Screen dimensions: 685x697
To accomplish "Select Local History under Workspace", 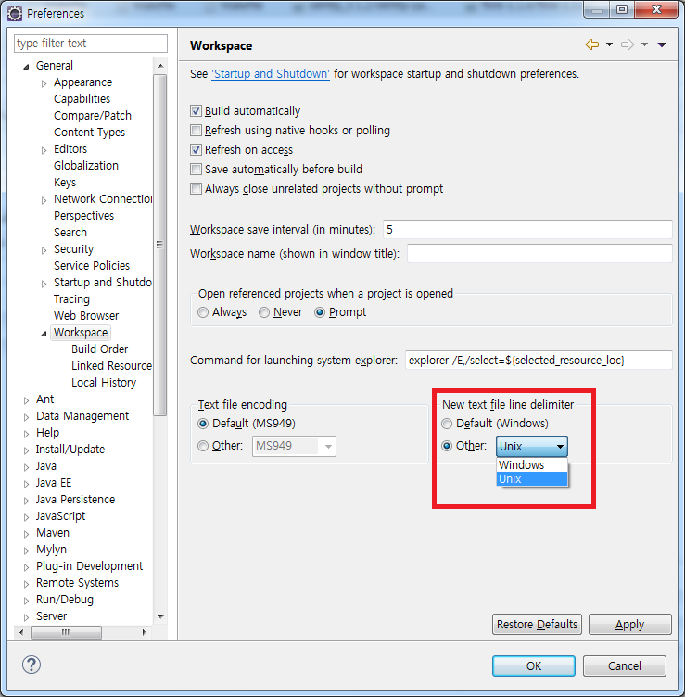I will (104, 382).
